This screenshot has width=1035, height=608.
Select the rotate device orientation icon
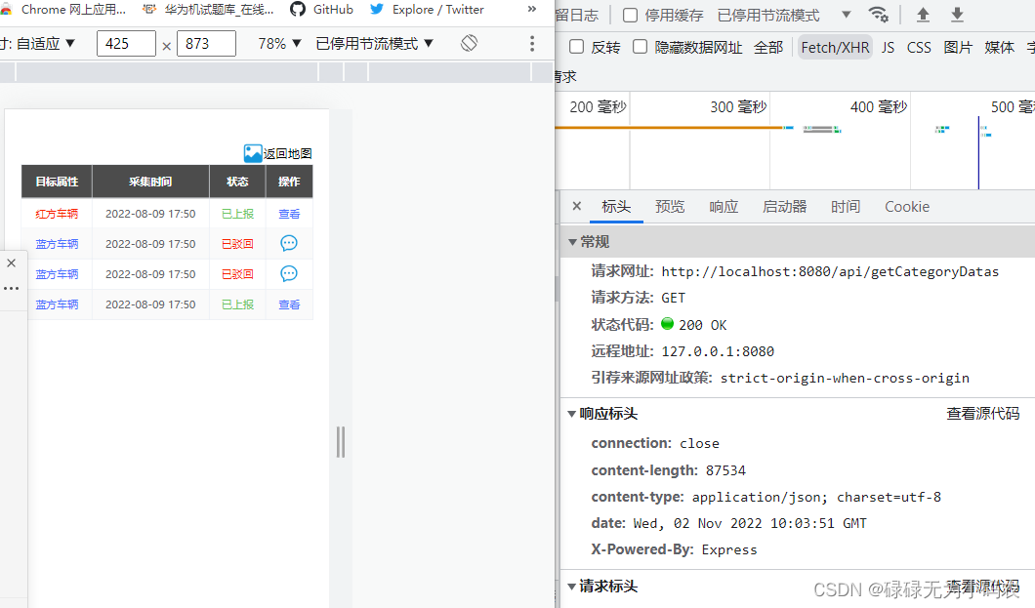469,43
